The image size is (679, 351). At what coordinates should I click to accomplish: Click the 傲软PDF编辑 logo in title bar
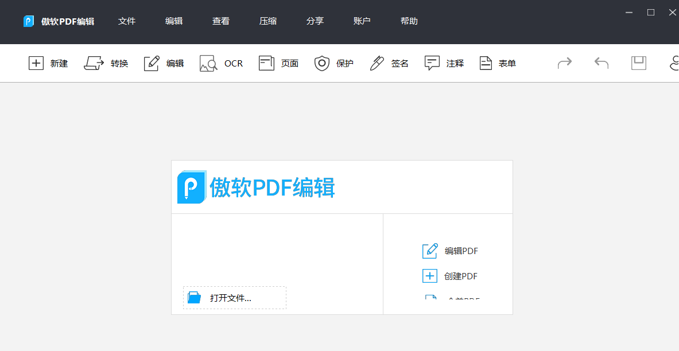click(29, 21)
